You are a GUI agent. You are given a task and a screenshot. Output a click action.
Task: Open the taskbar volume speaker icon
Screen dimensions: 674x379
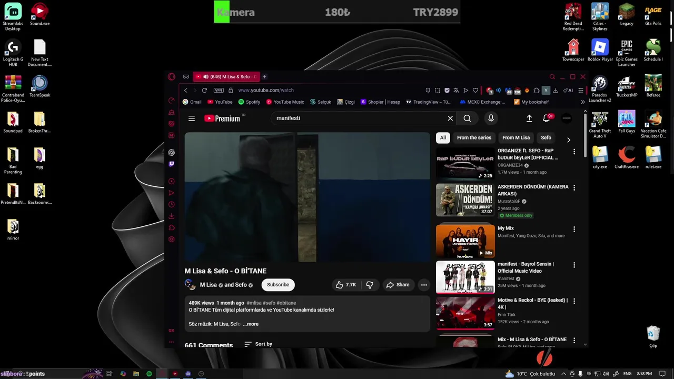(606, 374)
